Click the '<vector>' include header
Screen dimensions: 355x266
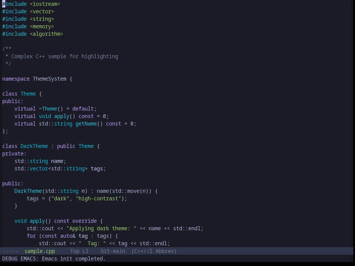(x=42, y=11)
